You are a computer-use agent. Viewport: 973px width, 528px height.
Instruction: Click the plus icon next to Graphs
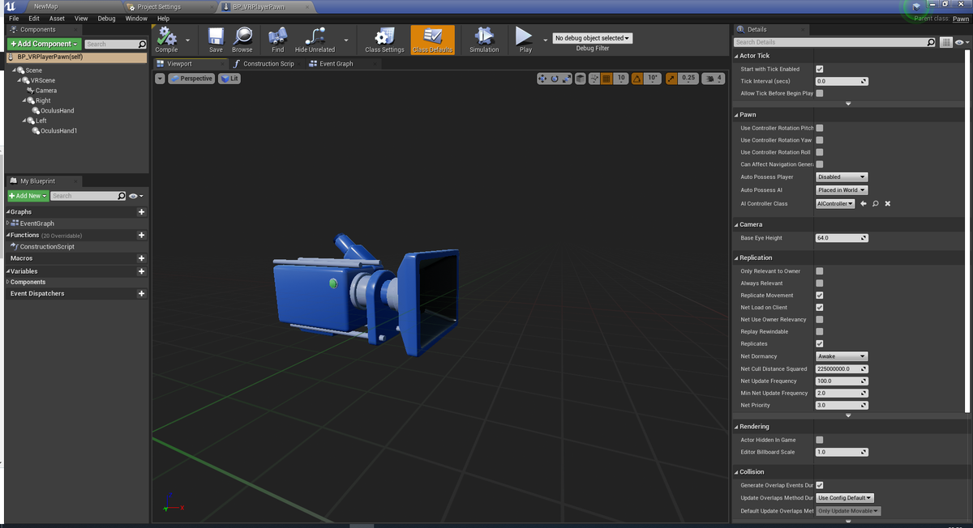(x=142, y=212)
